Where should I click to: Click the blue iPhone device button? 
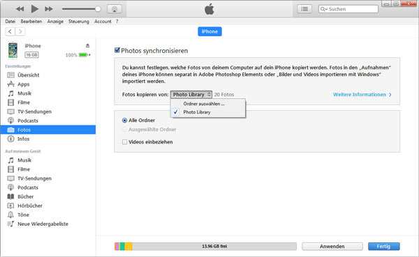(209, 31)
